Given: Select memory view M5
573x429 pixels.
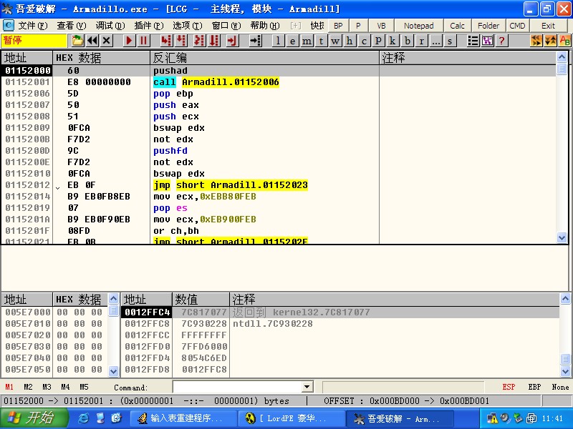Looking at the screenshot, I should tap(84, 387).
